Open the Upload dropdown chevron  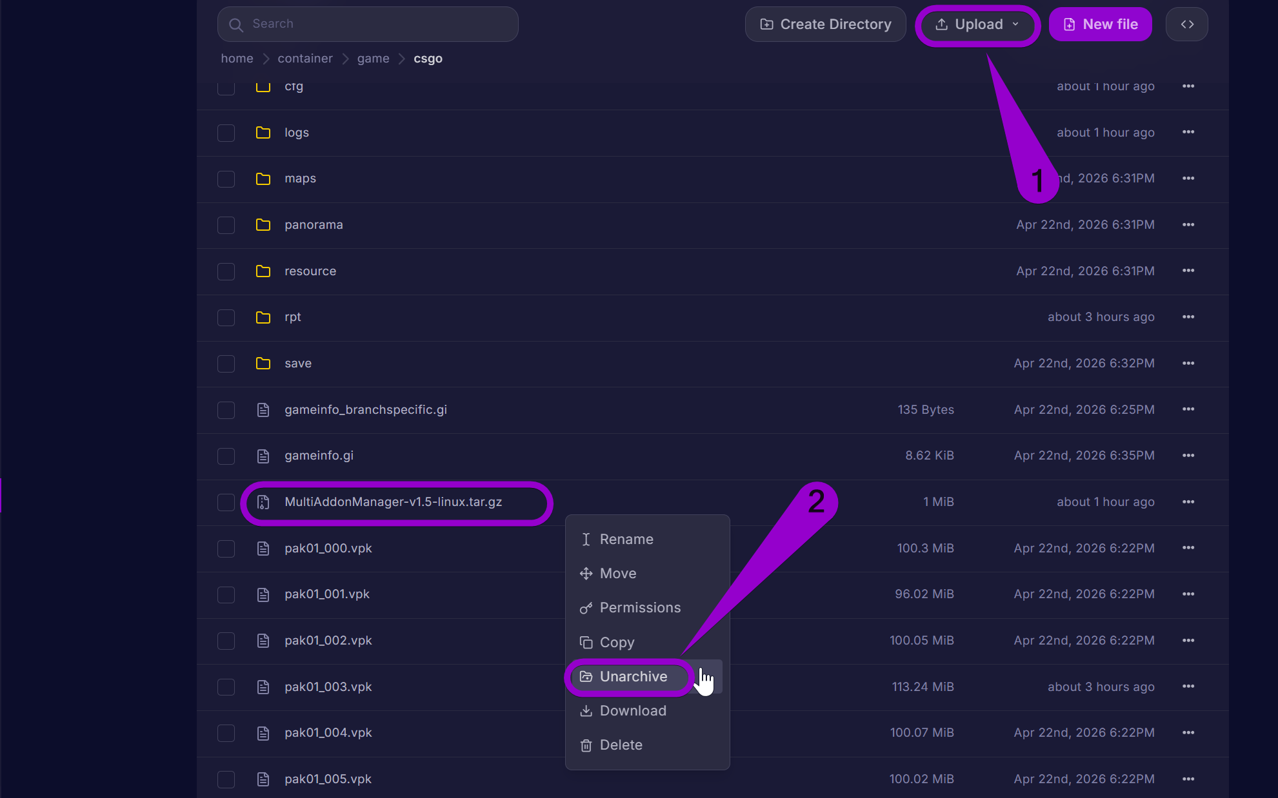(x=1015, y=24)
